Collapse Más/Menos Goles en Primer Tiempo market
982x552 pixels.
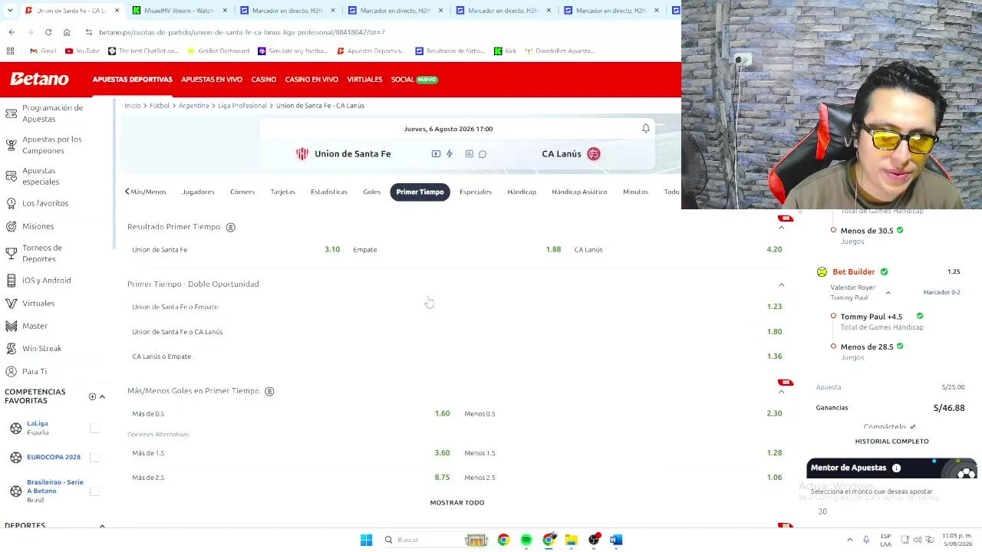click(781, 392)
